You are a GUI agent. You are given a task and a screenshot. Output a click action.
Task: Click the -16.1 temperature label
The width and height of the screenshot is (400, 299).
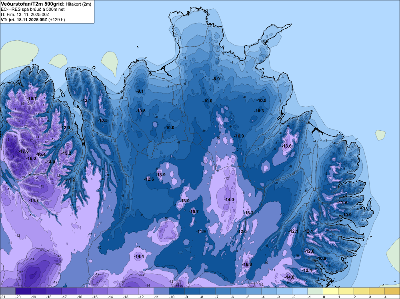[32, 98]
